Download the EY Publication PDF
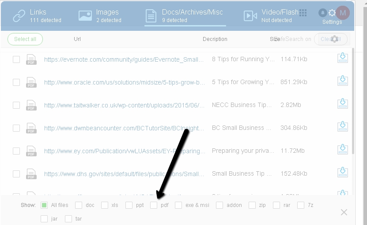 coord(342,150)
